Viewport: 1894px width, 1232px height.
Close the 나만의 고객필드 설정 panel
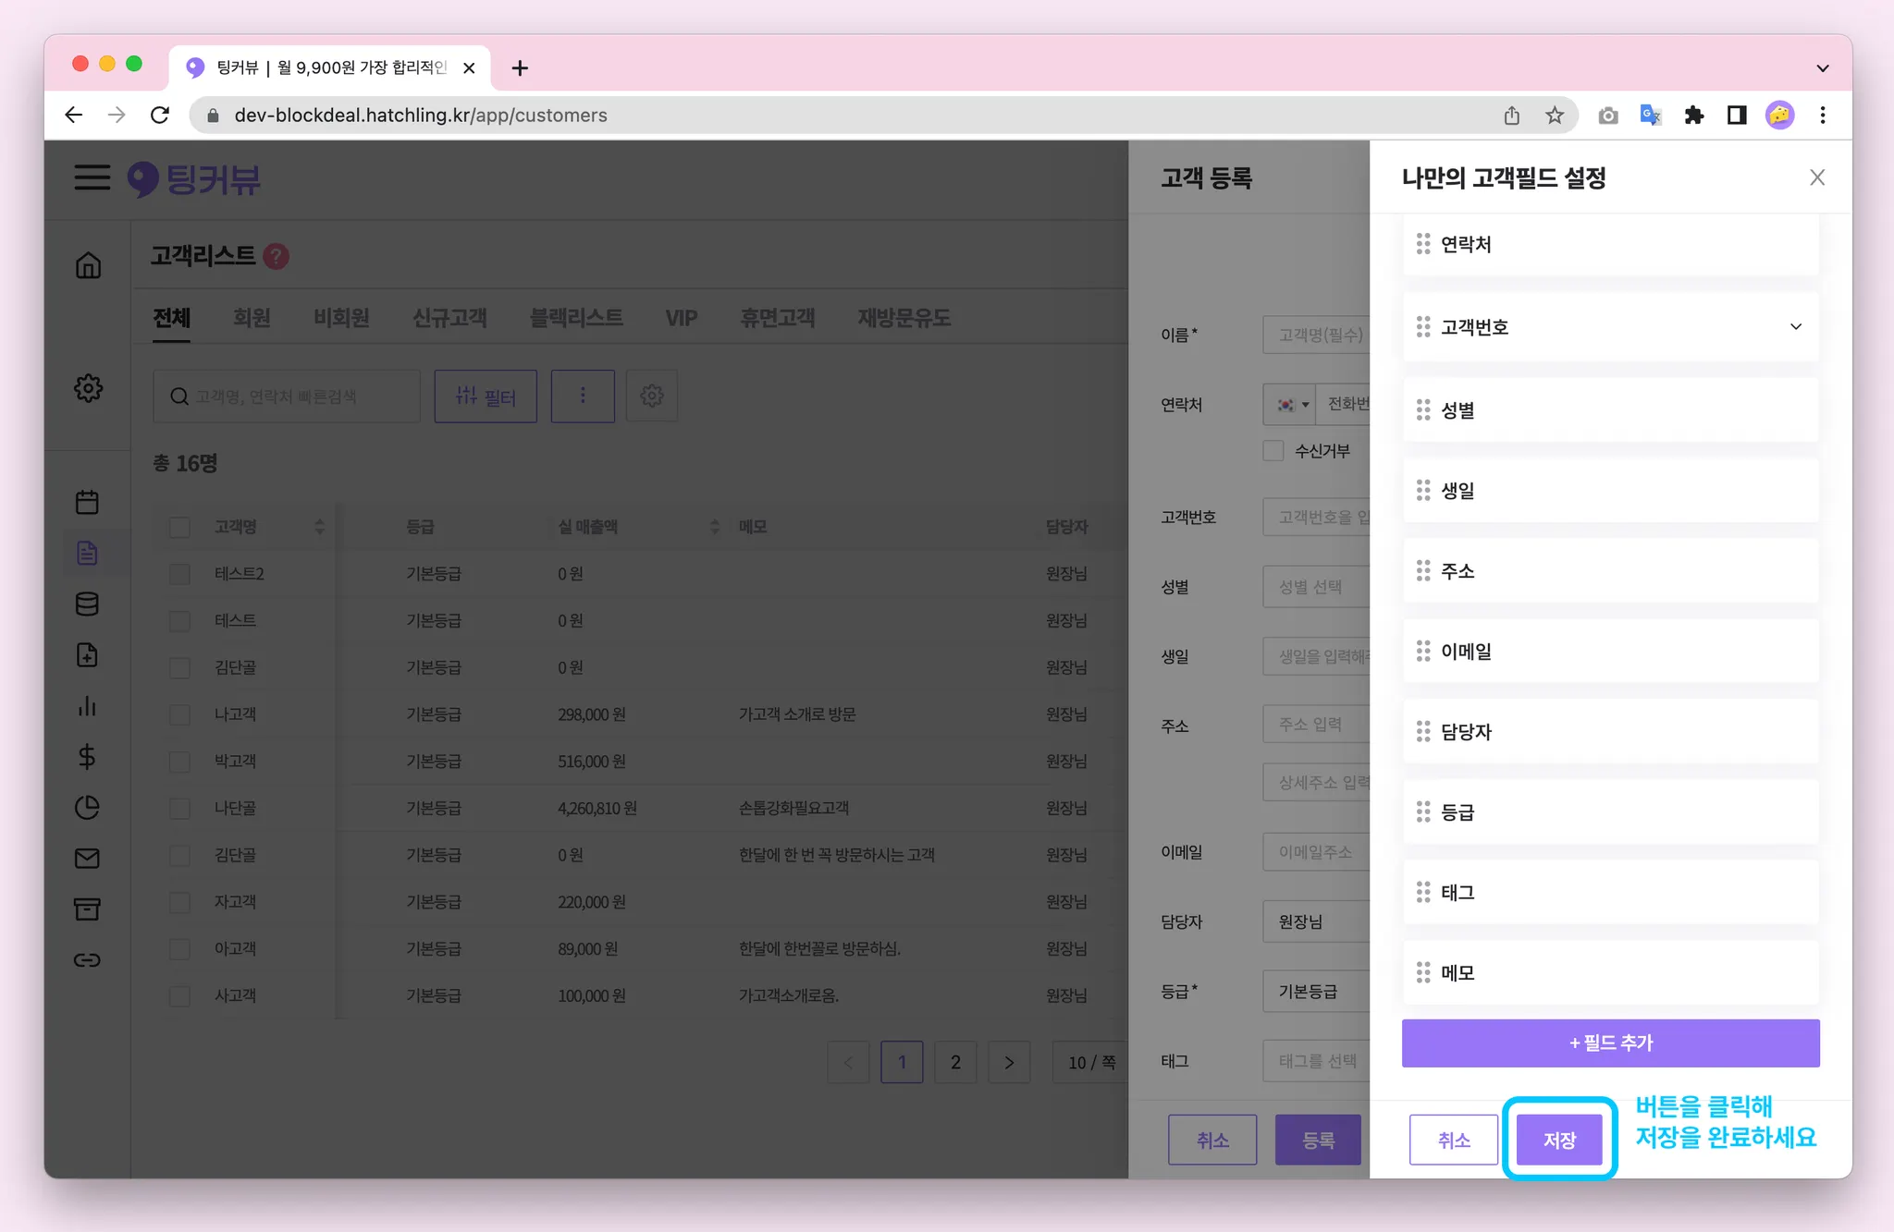[1816, 177]
